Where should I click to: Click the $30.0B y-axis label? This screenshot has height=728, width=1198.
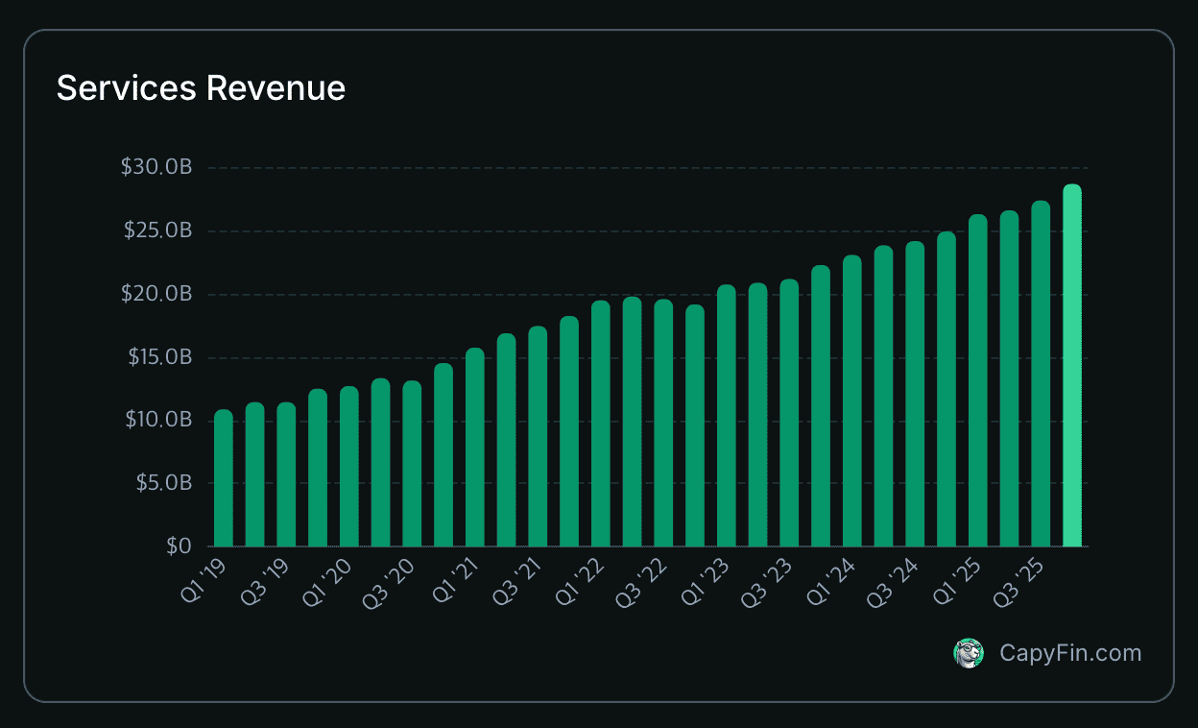(x=156, y=167)
